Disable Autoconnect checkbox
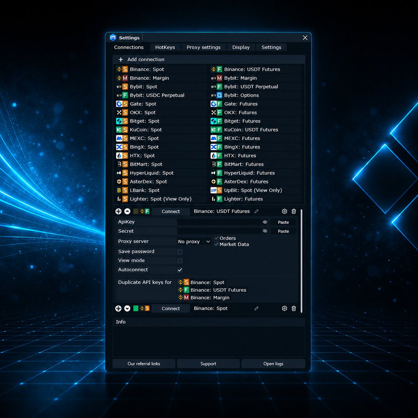Image resolution: width=418 pixels, height=418 pixels. point(180,270)
